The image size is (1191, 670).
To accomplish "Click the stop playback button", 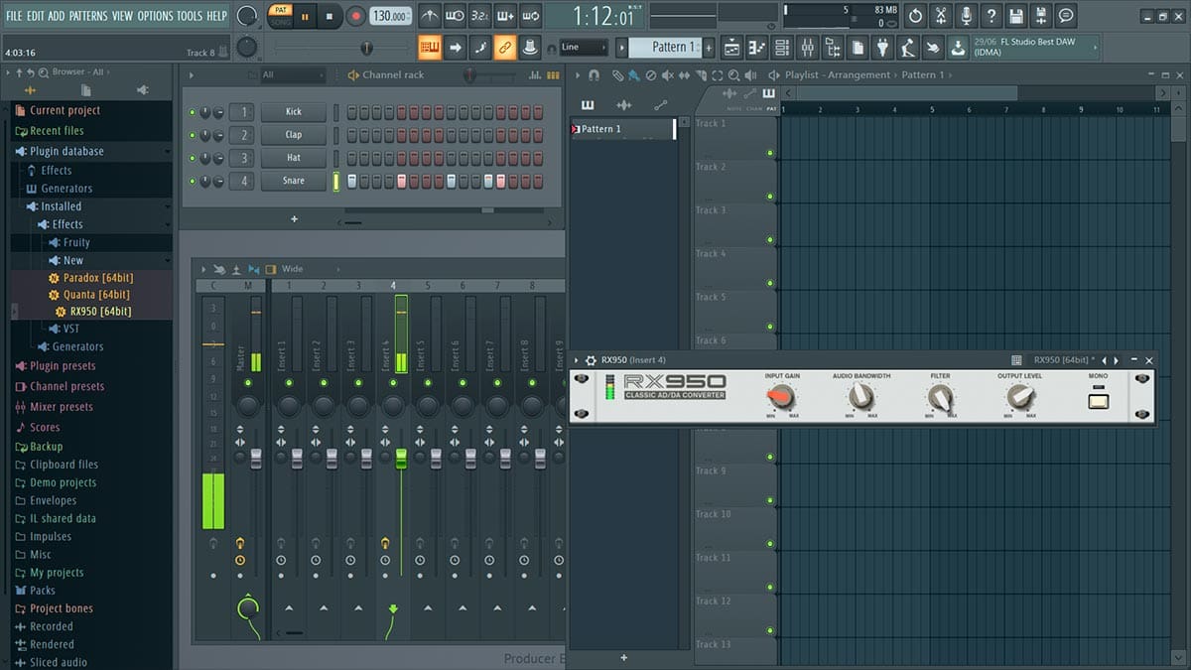I will tap(330, 16).
